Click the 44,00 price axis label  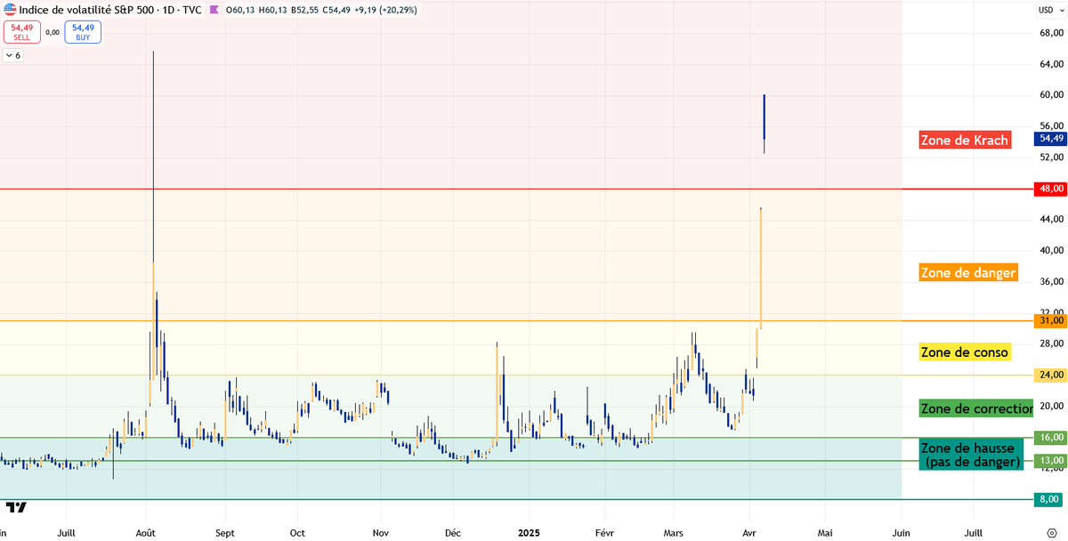pyautogui.click(x=1051, y=219)
